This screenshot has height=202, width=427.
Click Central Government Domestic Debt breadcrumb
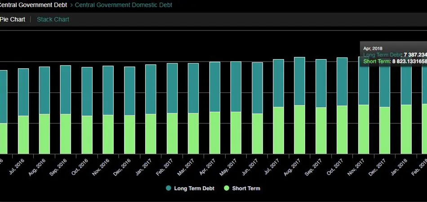[x=124, y=5]
